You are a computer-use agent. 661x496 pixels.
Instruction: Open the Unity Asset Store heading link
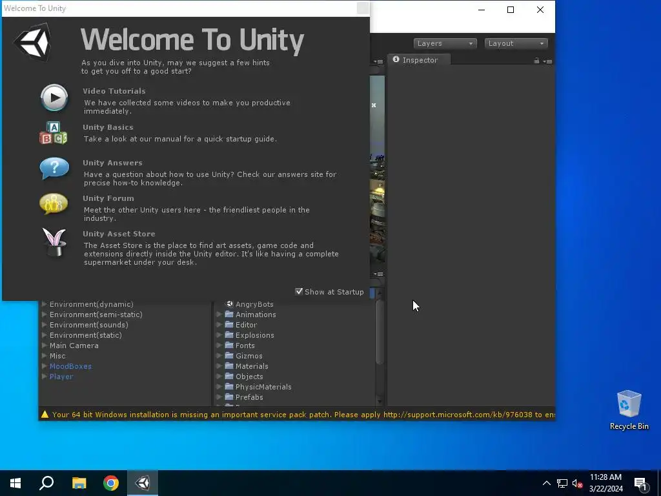119,234
